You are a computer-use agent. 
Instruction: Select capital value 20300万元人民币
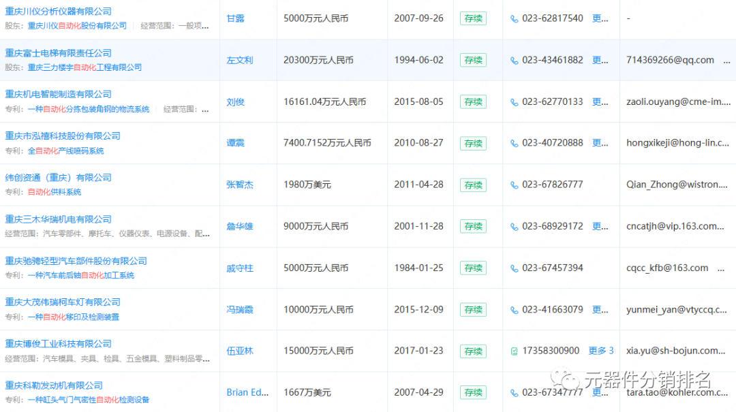point(318,60)
